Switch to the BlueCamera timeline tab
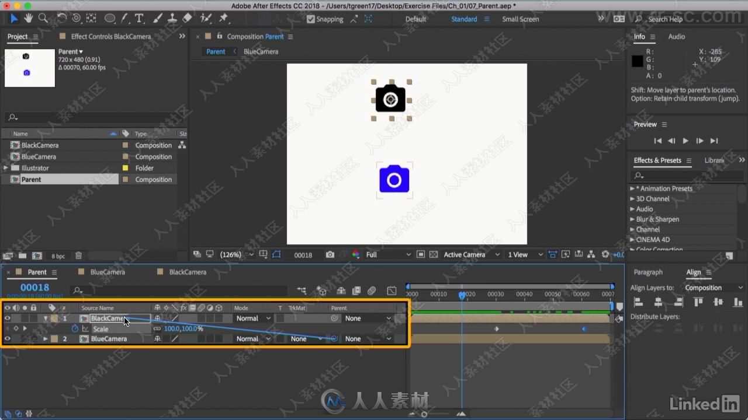Image resolution: width=748 pixels, height=420 pixels. point(108,272)
